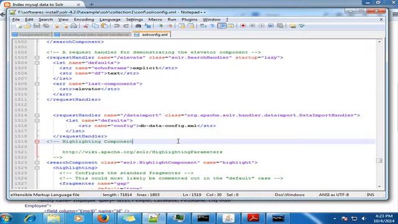The image size is (398, 224).
Task: Click the volume speaker tray icon
Action: click(364, 218)
